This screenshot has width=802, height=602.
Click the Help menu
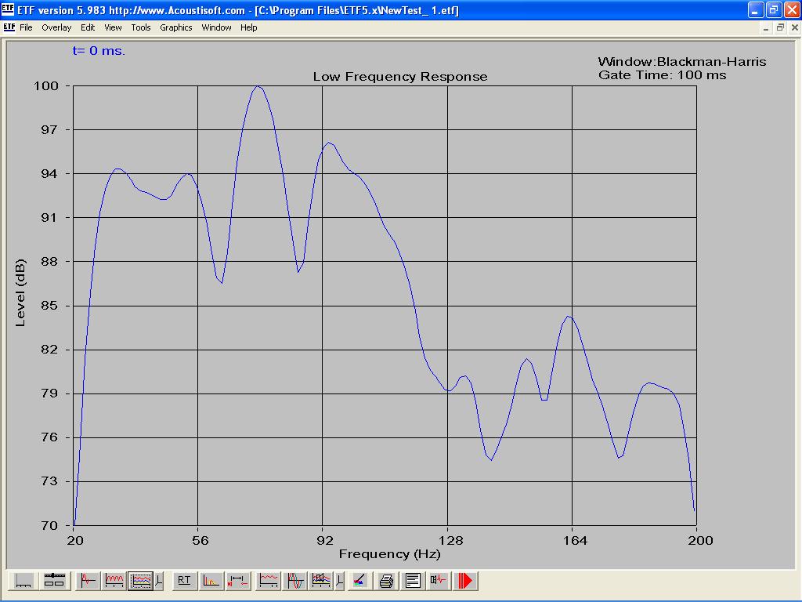248,27
